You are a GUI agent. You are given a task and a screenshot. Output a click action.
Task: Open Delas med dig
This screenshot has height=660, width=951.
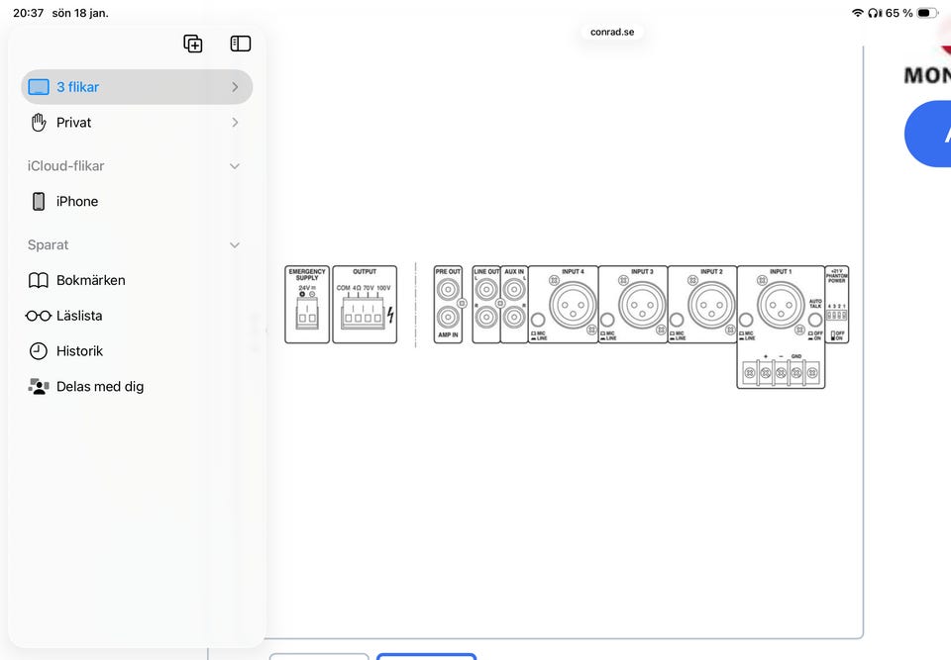pos(137,387)
